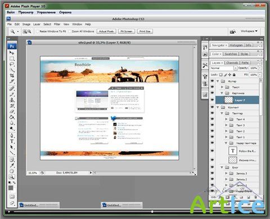This screenshot has width=270, height=219.
Task: Select the Crop tool
Action: (12, 76)
